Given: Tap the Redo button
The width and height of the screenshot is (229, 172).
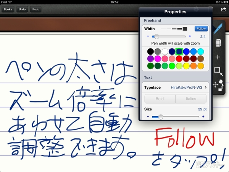Looking at the screenshot, I should pos(36,9).
